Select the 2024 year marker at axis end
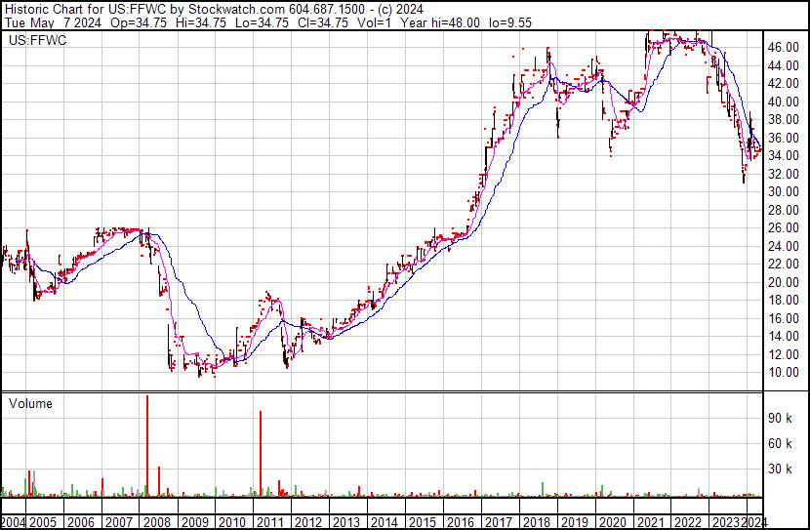 tap(754, 522)
